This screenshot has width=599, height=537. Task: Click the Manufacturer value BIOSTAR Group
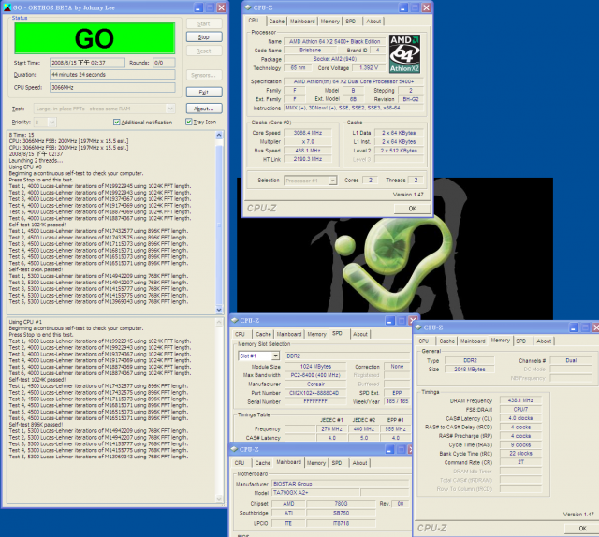pos(340,484)
